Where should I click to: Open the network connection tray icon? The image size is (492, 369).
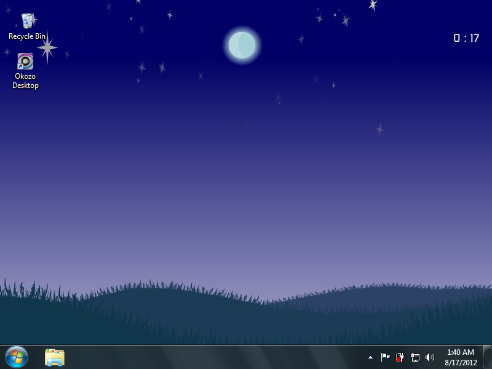coord(415,357)
